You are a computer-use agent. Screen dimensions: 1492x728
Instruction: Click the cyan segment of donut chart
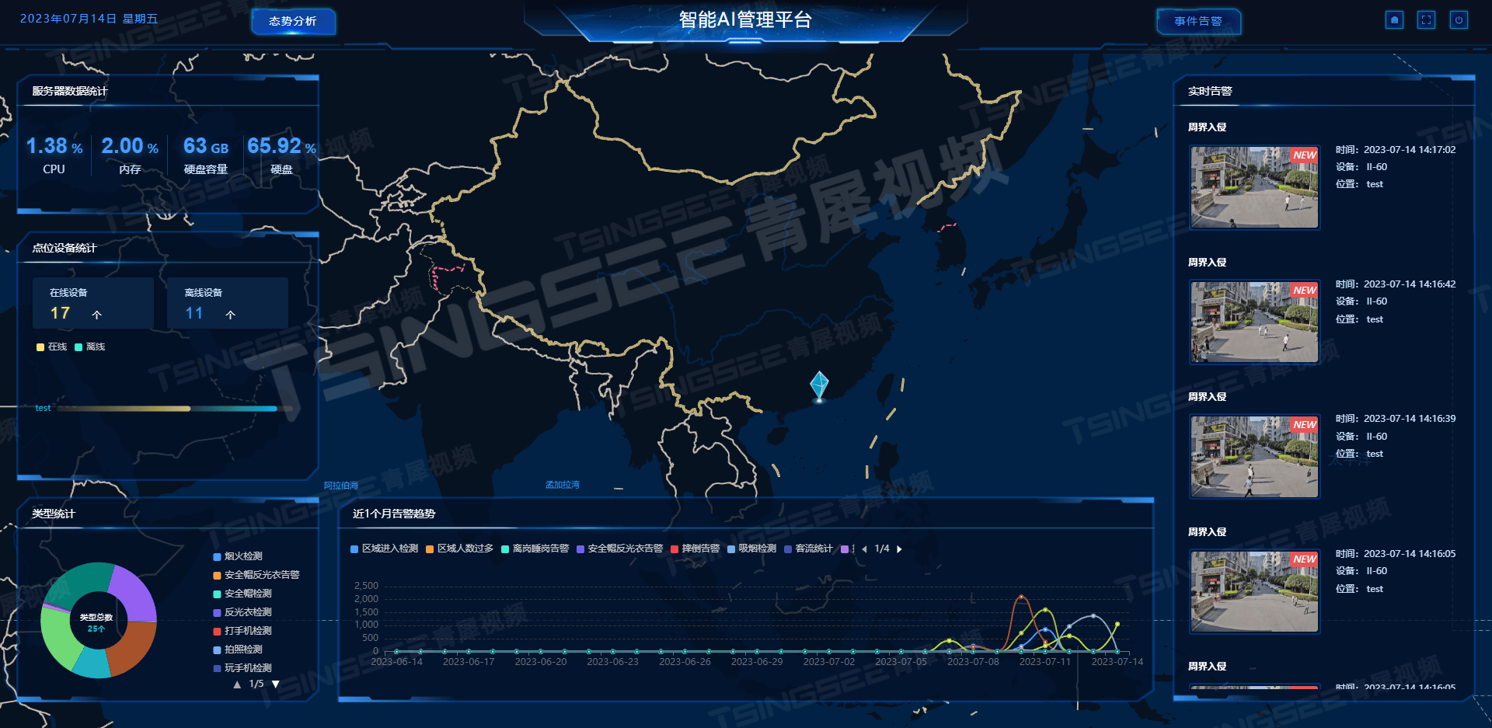[x=93, y=664]
